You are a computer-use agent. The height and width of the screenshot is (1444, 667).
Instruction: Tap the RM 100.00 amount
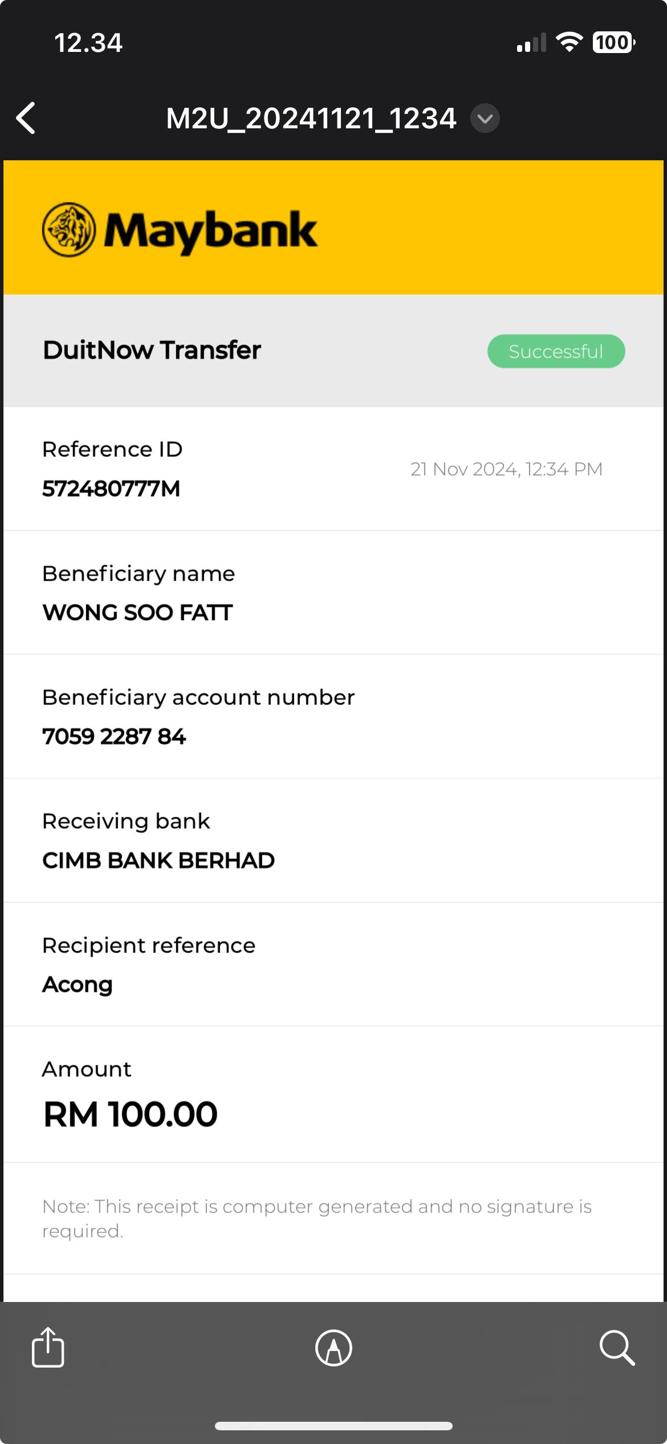coord(131,1114)
